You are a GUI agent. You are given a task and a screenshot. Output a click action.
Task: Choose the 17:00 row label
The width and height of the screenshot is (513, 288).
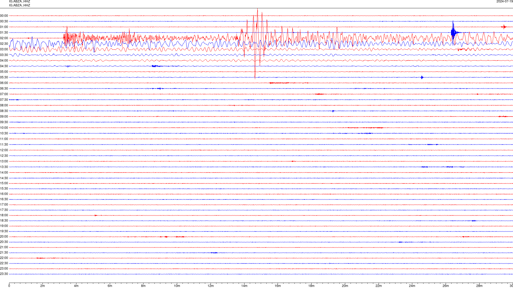pos(4,205)
